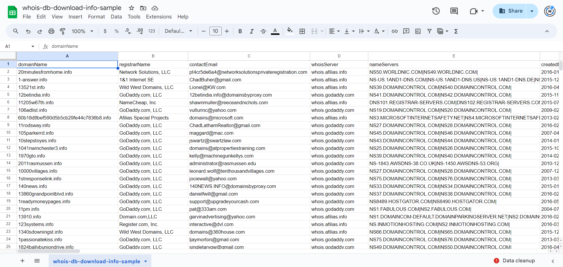
Task: Insert link using toolbar icon
Action: coord(395,31)
